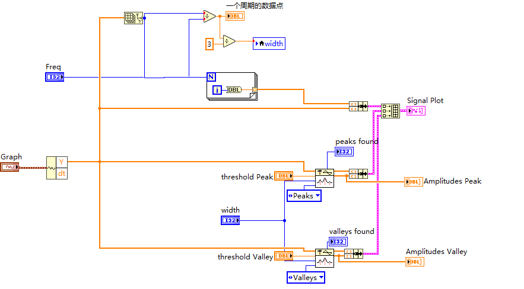Select the Bundle node after valley detector

click(354, 253)
